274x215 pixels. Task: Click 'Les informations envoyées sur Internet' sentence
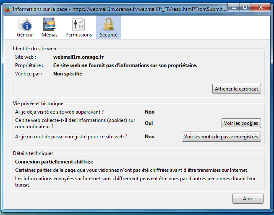point(136,181)
